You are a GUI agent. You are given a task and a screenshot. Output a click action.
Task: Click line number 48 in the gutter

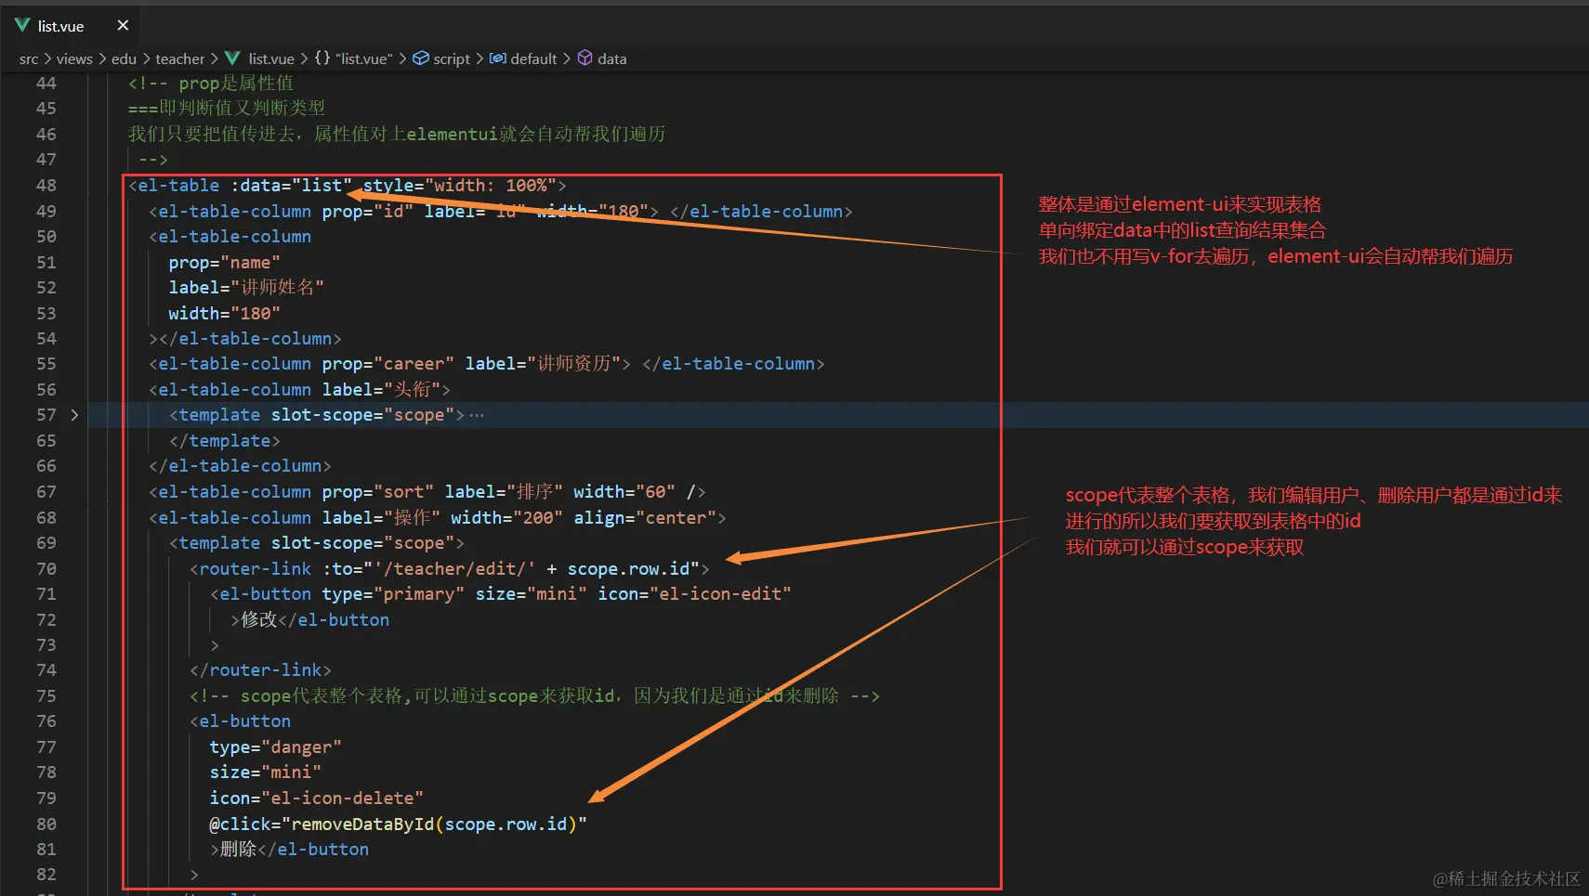[46, 186]
